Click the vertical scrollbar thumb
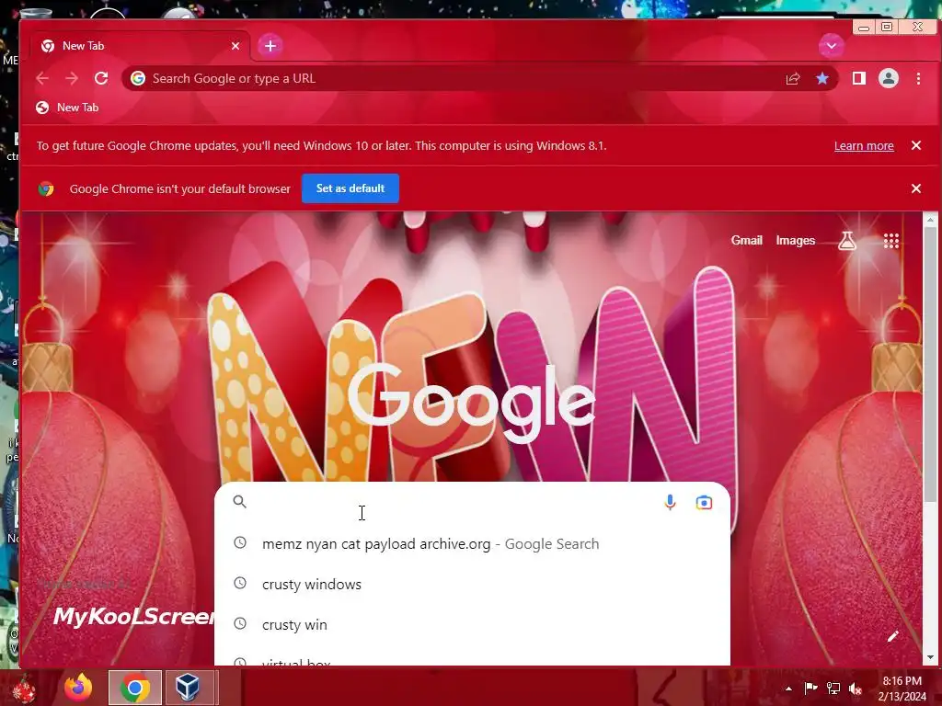The width and height of the screenshot is (942, 706). point(931,366)
